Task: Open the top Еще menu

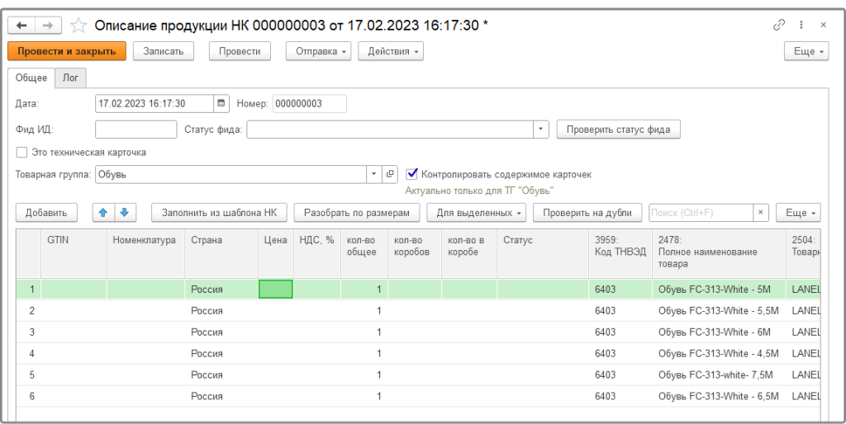Action: coord(806,51)
